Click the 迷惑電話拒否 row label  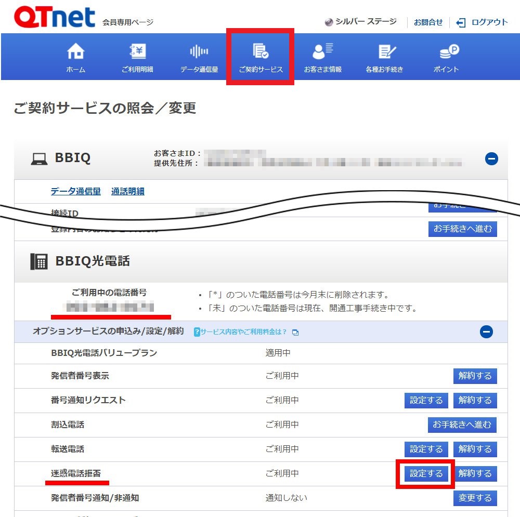click(x=76, y=473)
